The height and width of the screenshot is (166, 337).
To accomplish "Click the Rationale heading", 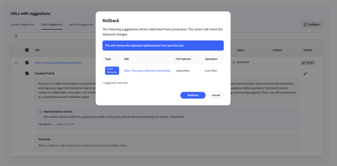I will pyautogui.click(x=44, y=139).
